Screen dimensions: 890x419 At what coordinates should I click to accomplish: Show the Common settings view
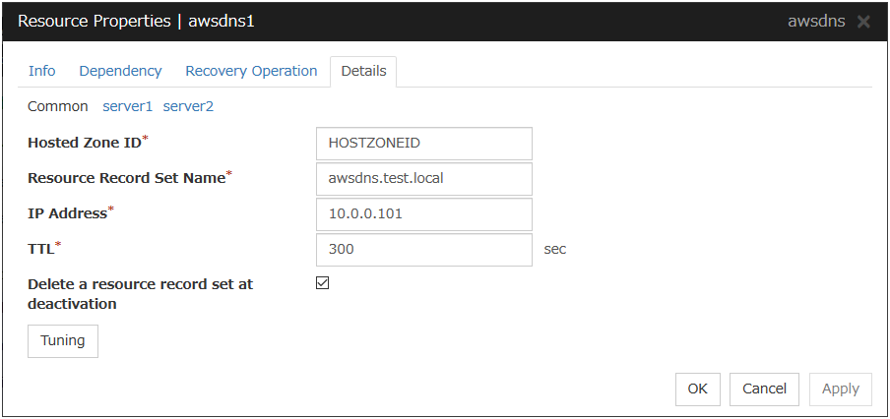pyautogui.click(x=58, y=106)
